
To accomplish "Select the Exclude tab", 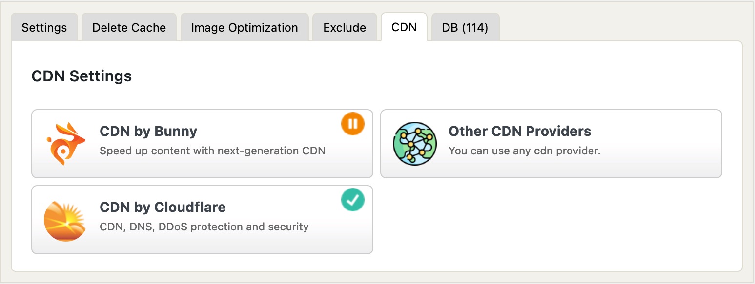I will (x=345, y=27).
